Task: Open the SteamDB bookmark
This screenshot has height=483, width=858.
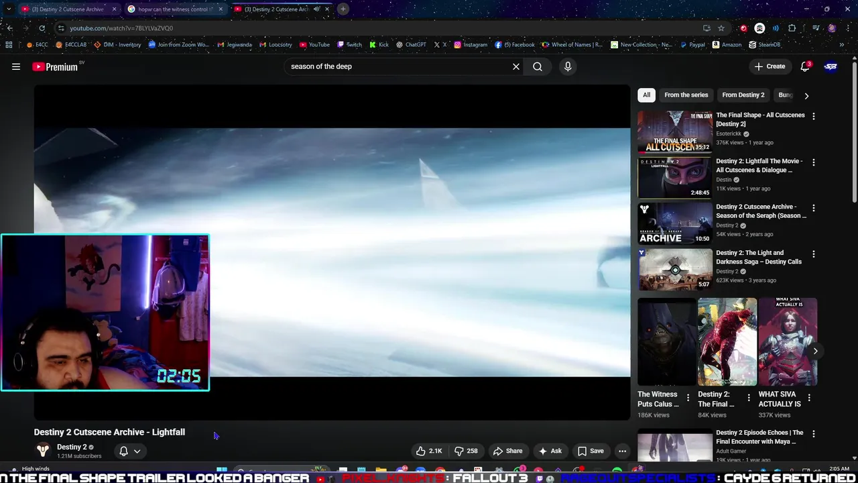Action: 764,45
